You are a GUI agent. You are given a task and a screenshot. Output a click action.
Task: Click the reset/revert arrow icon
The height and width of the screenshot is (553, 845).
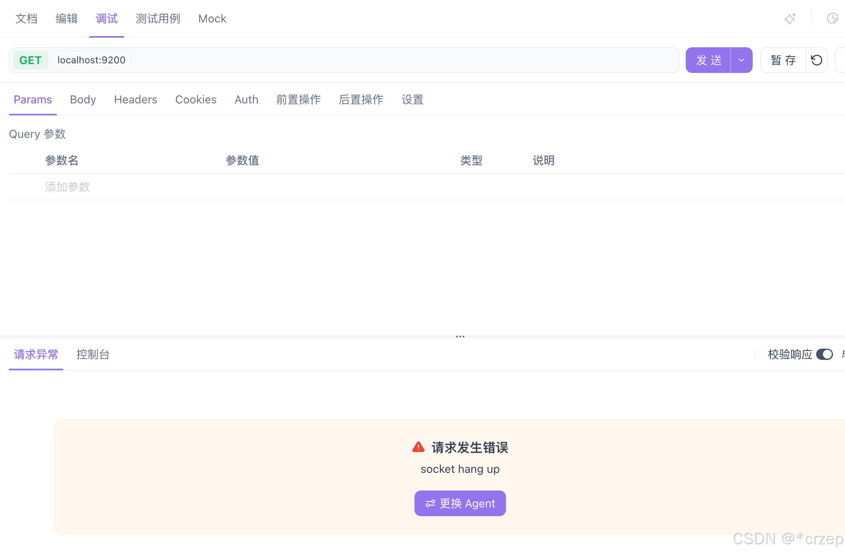(817, 60)
